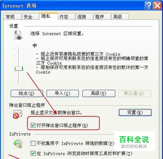Click the help question mark title button
Screen dimensions: 163x159
click(x=149, y=6)
